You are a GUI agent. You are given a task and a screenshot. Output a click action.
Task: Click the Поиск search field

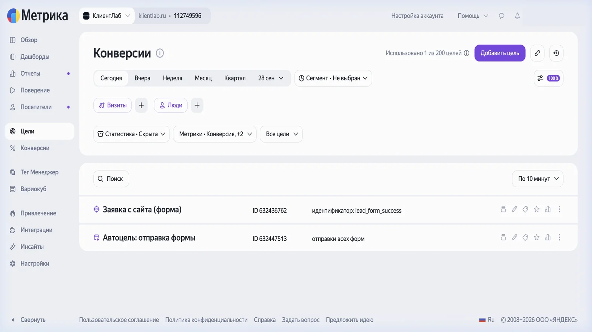coord(111,179)
